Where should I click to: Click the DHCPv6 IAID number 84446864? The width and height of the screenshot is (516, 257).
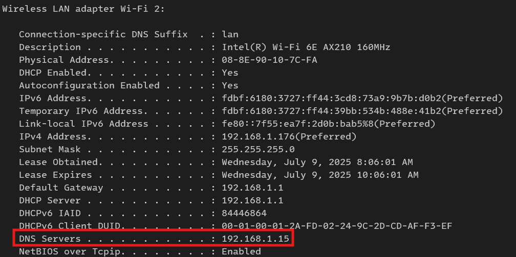coord(244,213)
